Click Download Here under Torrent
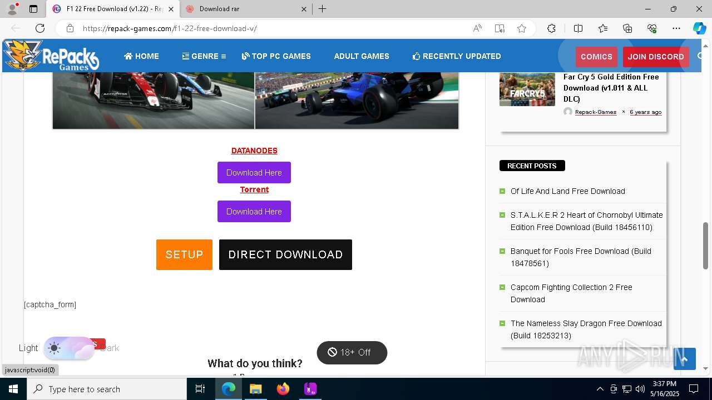712x400 pixels. pyautogui.click(x=254, y=211)
